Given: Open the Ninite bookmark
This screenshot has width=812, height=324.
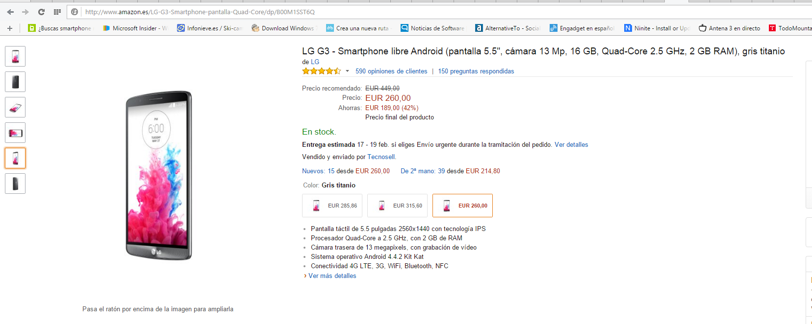Looking at the screenshot, I should point(657,28).
